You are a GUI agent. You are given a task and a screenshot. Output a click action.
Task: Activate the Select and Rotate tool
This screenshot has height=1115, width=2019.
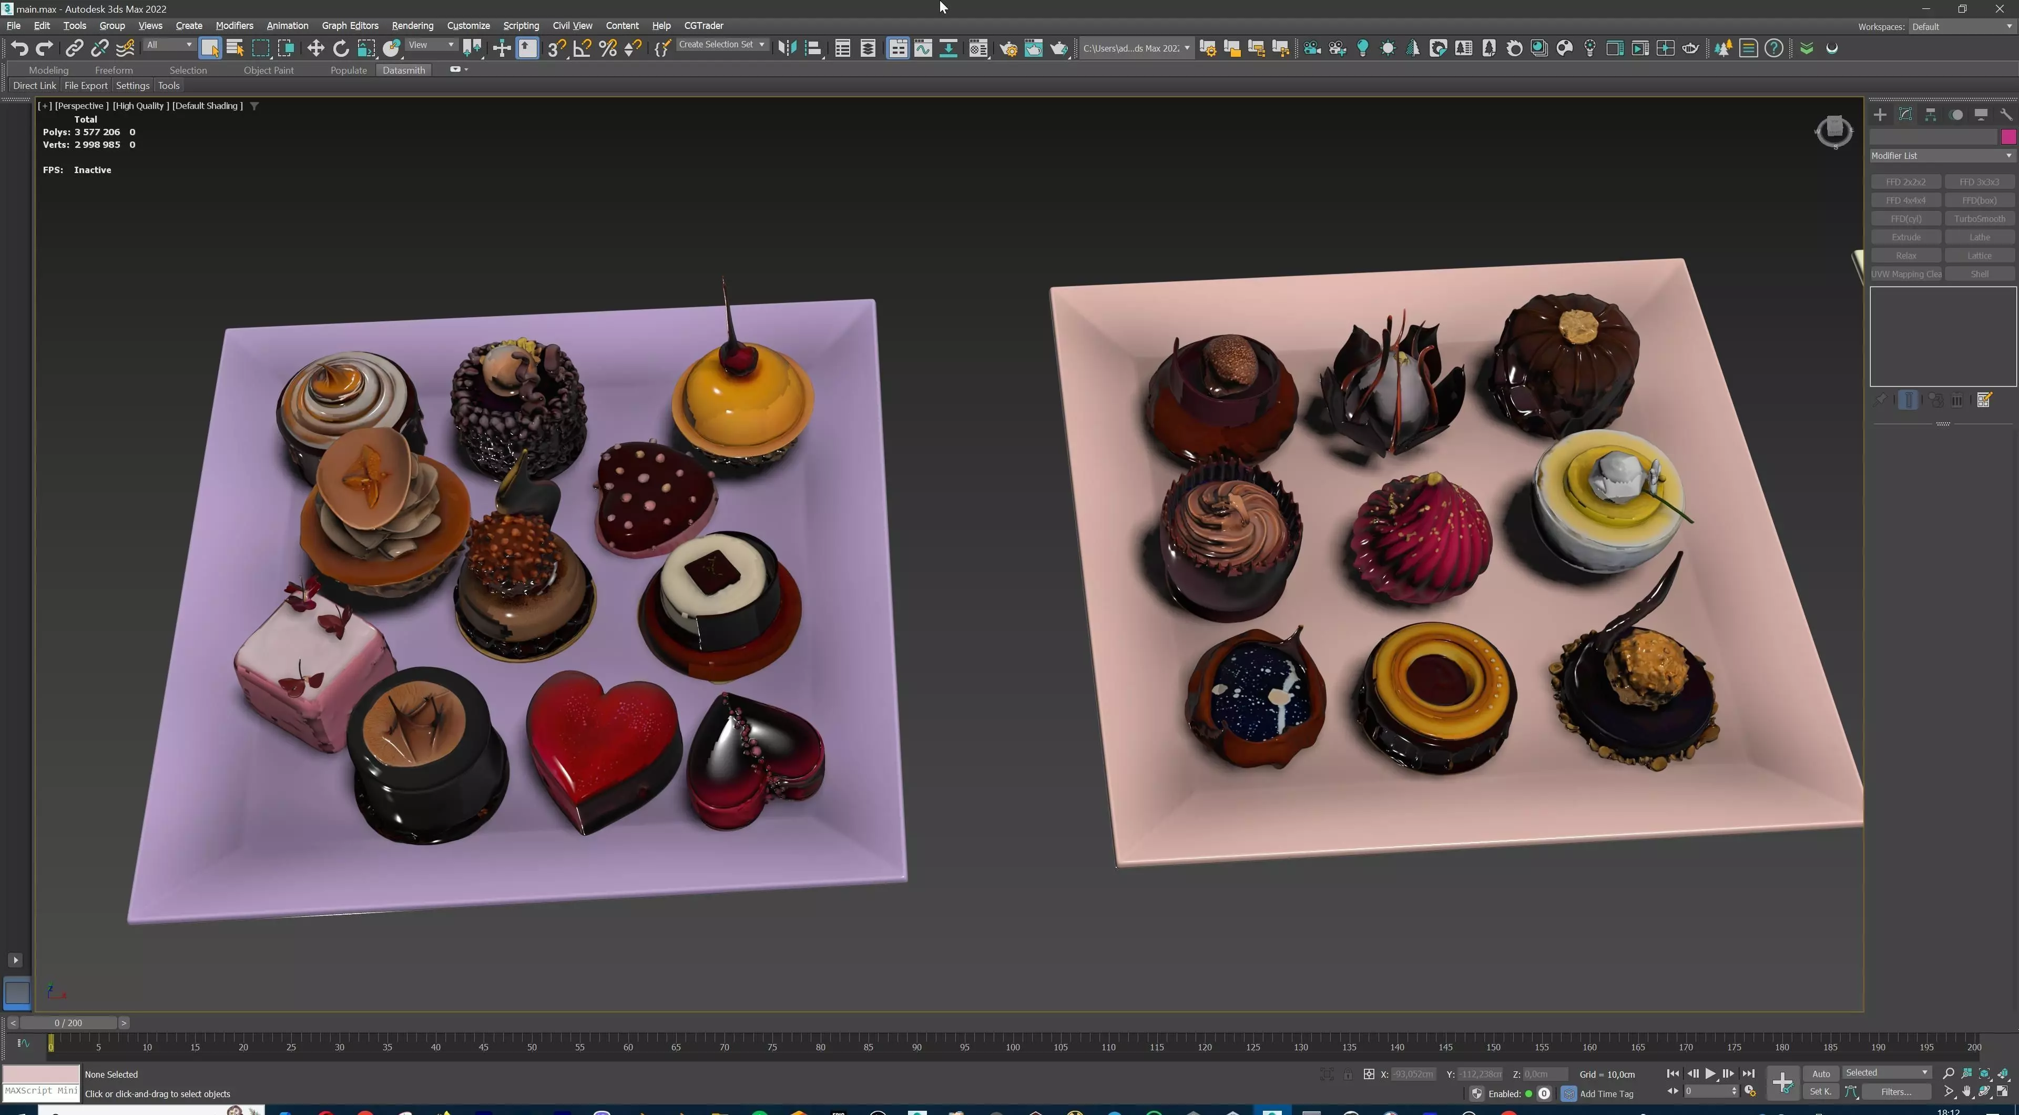click(x=341, y=48)
